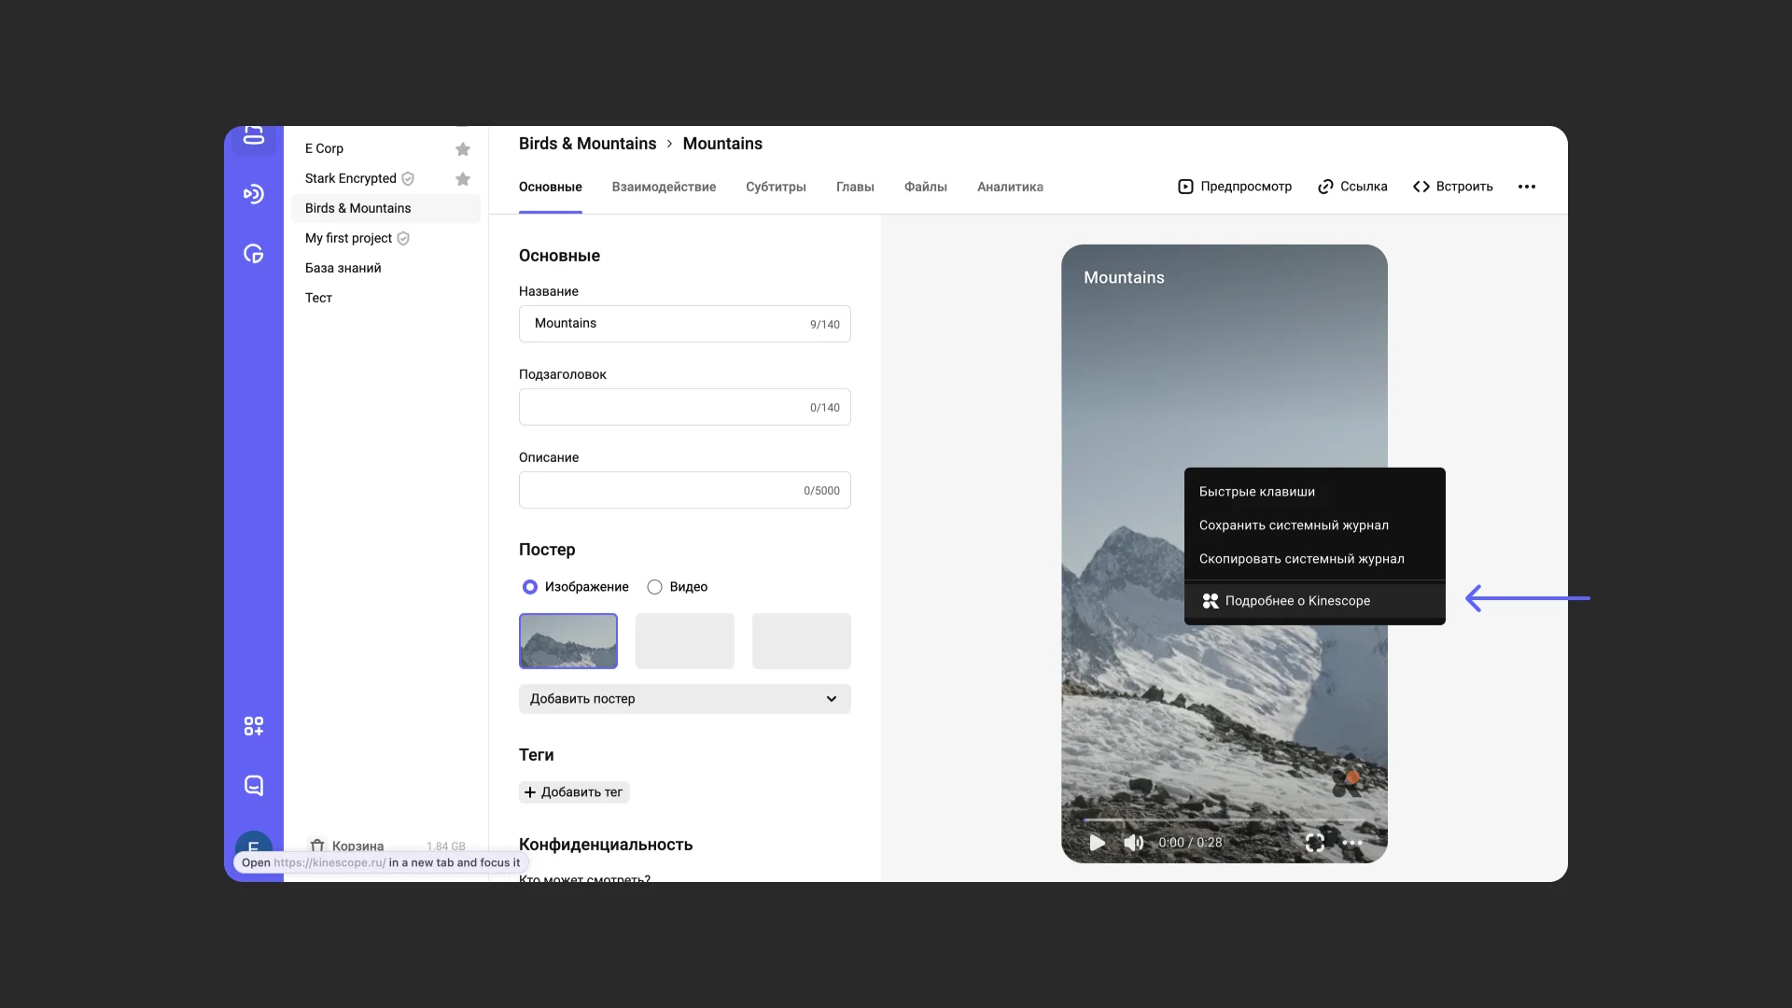1792x1008 pixels.
Task: Mute the video with the speaker icon
Action: tap(1133, 843)
